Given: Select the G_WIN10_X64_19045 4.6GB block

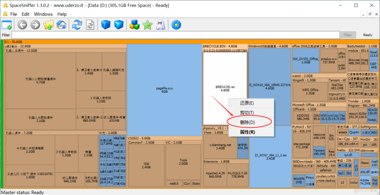Looking at the screenshot, I should pyautogui.click(x=270, y=86).
